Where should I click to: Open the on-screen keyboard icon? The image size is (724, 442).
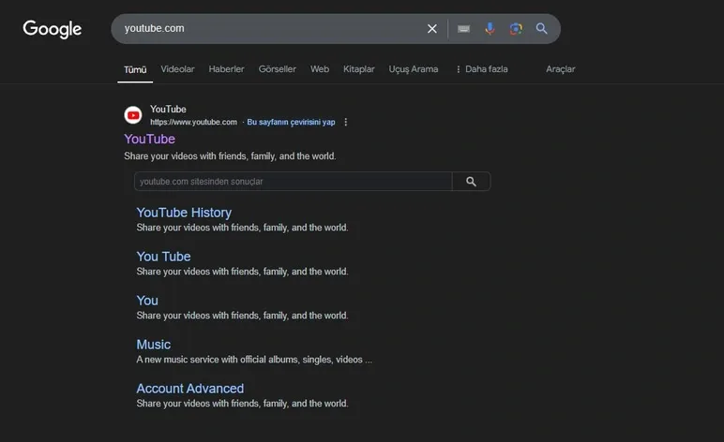tap(463, 29)
